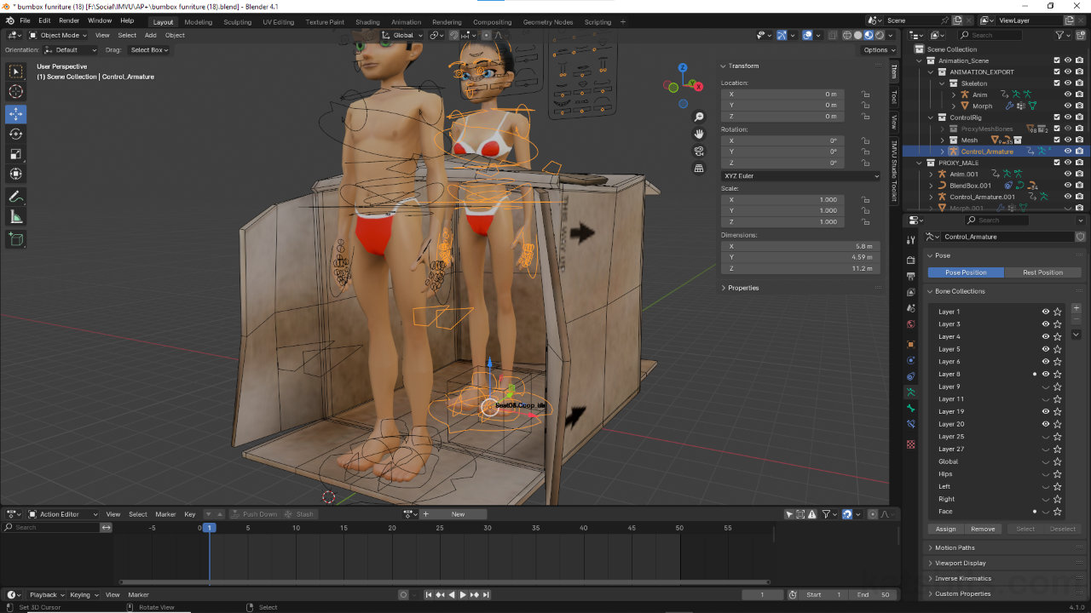Viewport: 1091px width, 613px height.
Task: Switch to the Sculpting workspace tab
Action: pos(238,22)
